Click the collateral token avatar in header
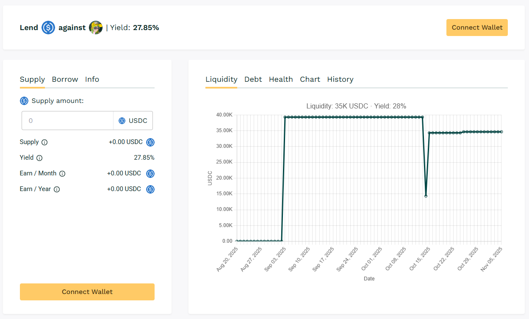 pyautogui.click(x=96, y=28)
